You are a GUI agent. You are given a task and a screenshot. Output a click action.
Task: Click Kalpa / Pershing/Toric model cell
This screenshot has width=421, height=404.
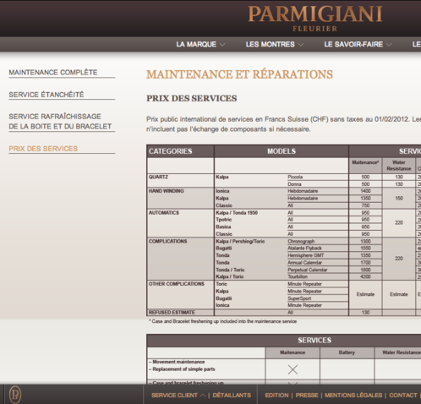coord(240,242)
